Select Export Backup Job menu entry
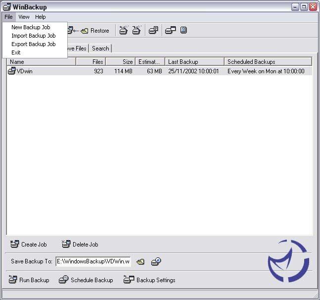 point(33,44)
